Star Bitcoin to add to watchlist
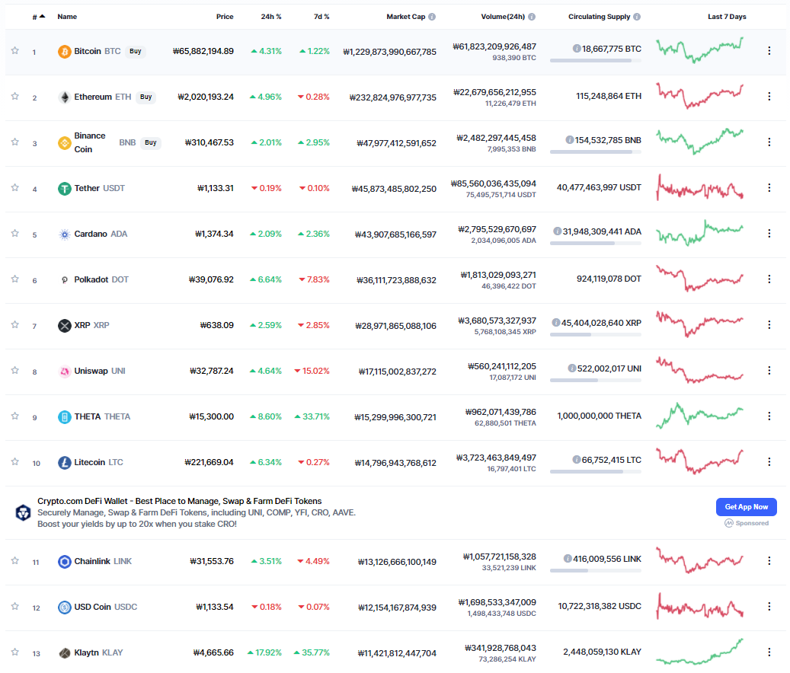The height and width of the screenshot is (673, 790). point(15,50)
